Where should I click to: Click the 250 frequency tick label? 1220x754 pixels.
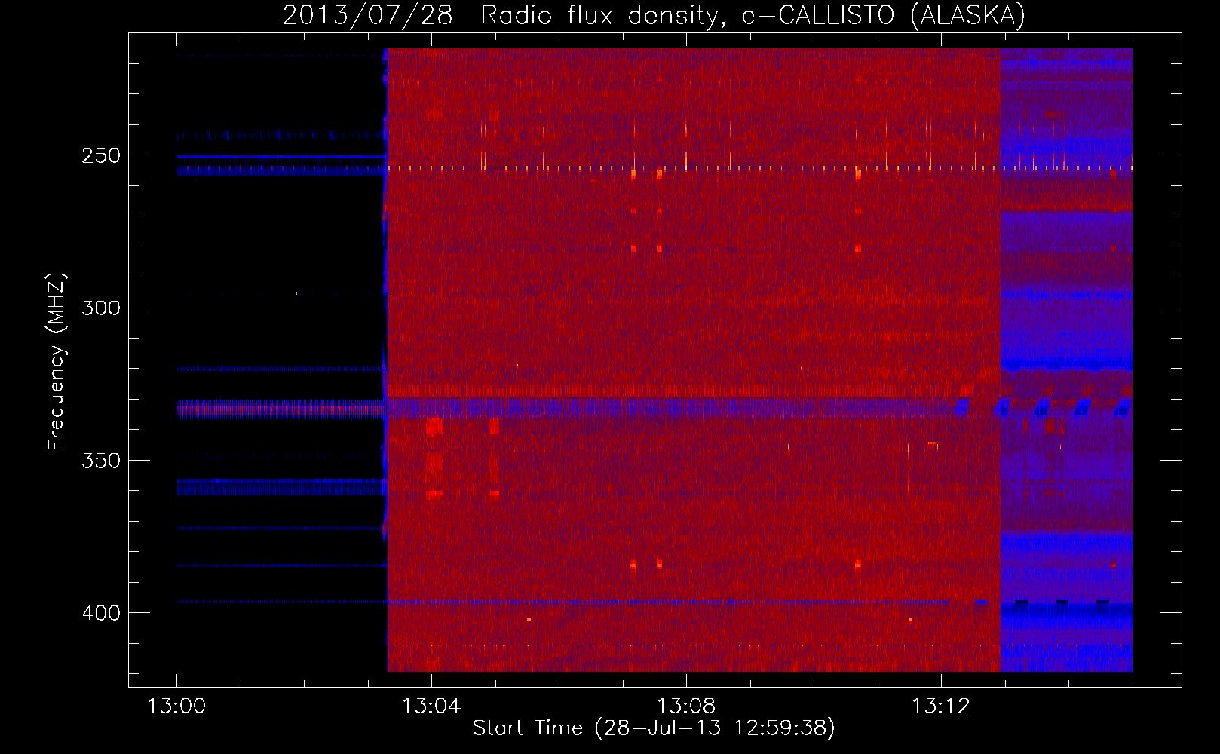pyautogui.click(x=101, y=155)
